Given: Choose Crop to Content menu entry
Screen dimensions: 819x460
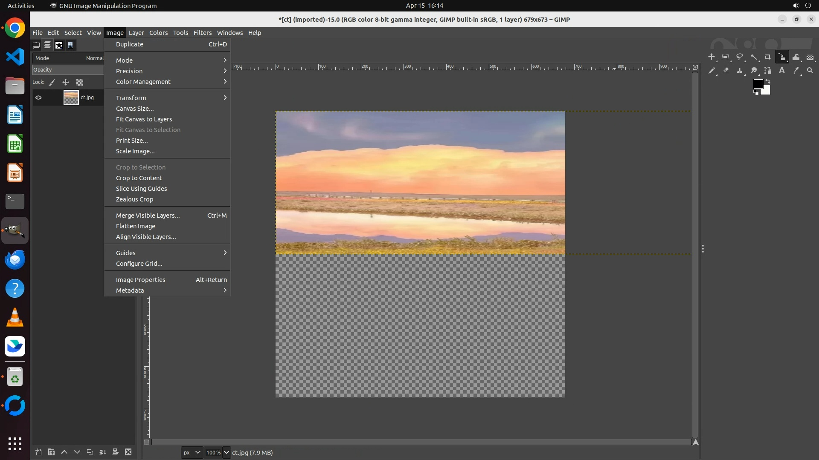Looking at the screenshot, I should tap(139, 178).
